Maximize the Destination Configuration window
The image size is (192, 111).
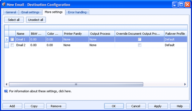coord(181,5)
